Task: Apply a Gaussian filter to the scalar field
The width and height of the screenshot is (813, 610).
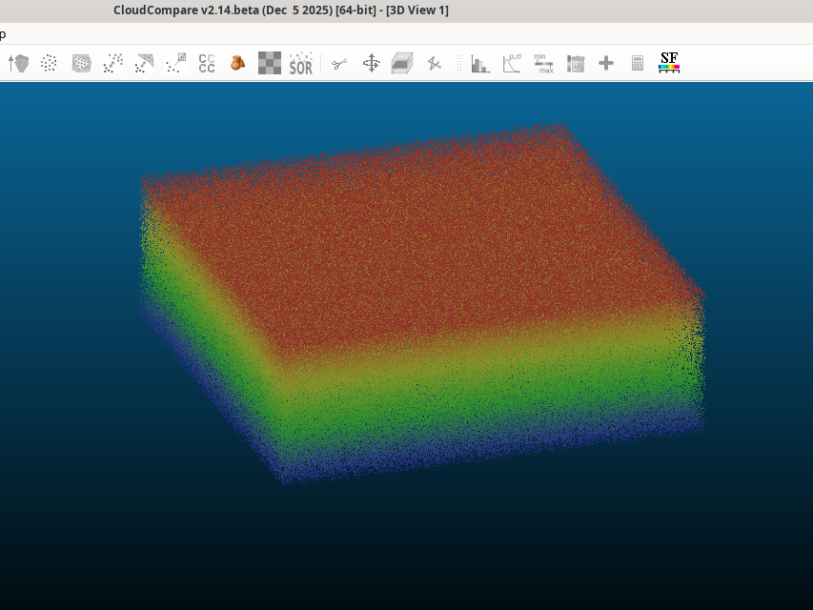Action: [511, 63]
